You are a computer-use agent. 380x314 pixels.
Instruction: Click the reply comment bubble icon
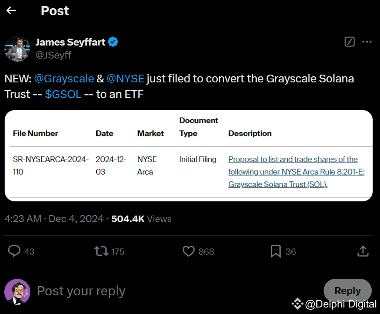[15, 251]
